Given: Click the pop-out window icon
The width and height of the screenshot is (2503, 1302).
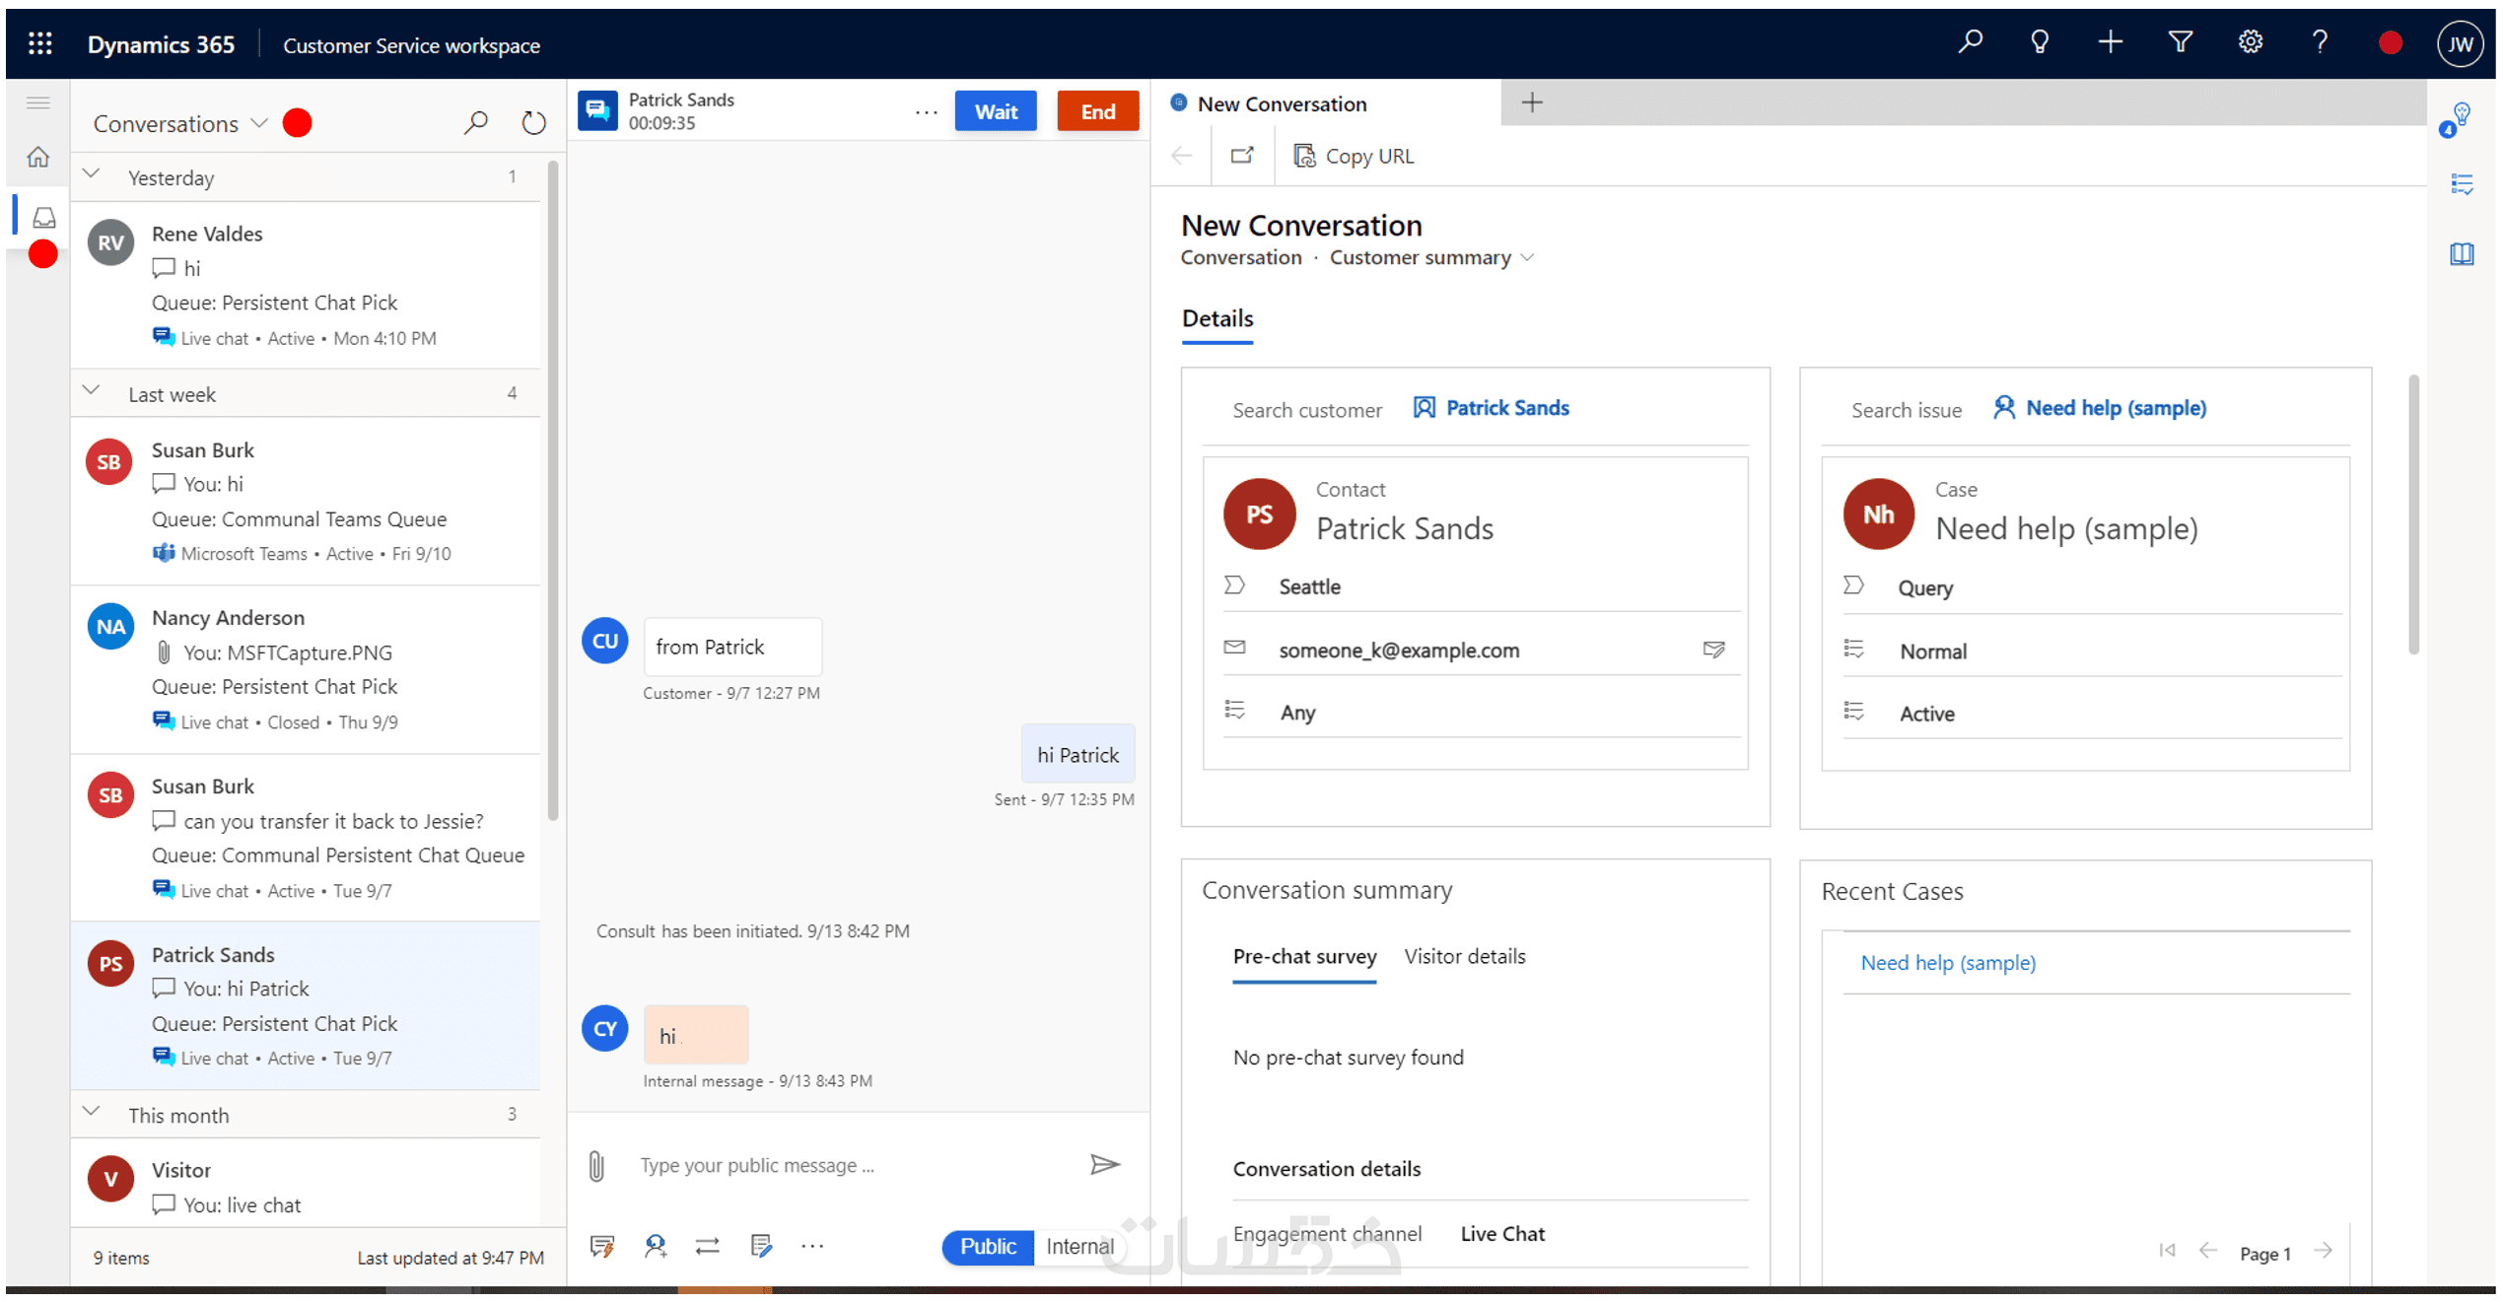Looking at the screenshot, I should click(1242, 156).
